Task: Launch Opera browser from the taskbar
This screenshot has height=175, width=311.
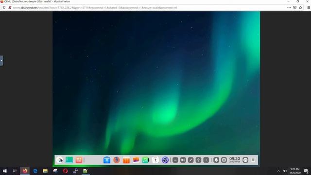Action: point(65,171)
